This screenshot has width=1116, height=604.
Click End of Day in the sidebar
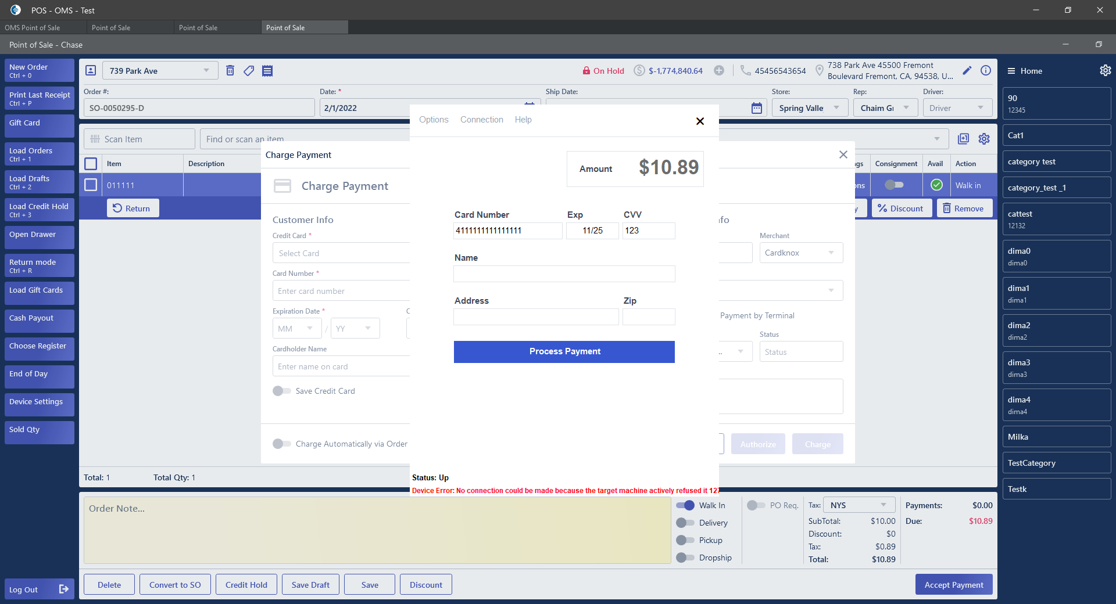[40, 377]
